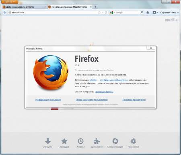
Task: Open the orange Firefox menu button
Action: (x=9, y=2)
